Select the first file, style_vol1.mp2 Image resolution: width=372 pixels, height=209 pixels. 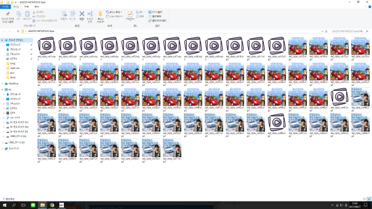click(x=46, y=49)
